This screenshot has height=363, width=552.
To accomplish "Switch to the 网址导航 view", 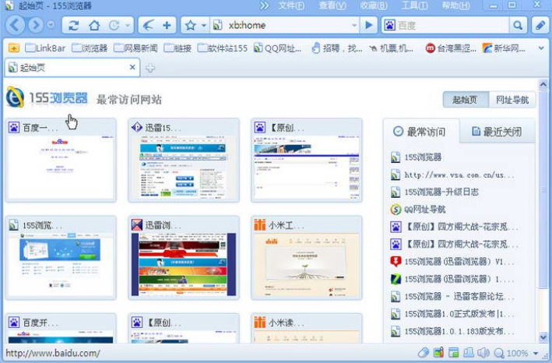I will 512,100.
